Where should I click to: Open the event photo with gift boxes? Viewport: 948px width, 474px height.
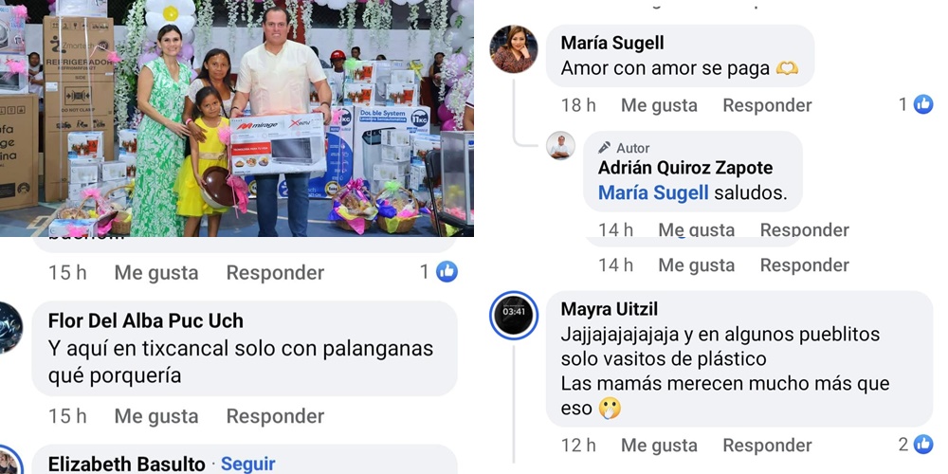coord(236,118)
